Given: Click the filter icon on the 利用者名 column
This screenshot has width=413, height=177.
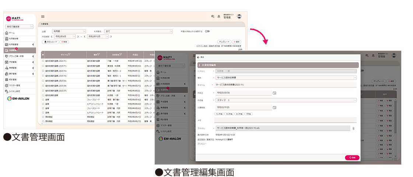Looking at the screenshot, I should 121,55.
